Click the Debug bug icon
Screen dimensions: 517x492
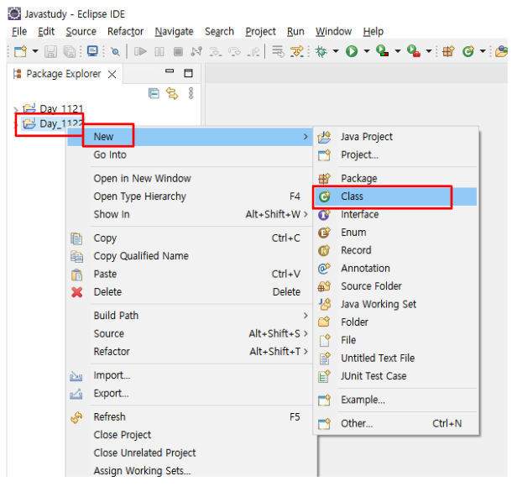321,51
